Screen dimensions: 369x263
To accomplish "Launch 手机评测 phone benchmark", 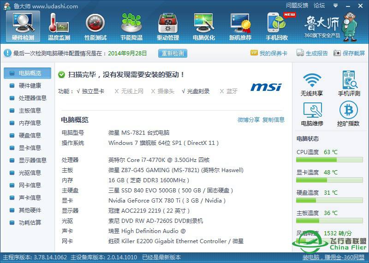I will [x=349, y=84].
